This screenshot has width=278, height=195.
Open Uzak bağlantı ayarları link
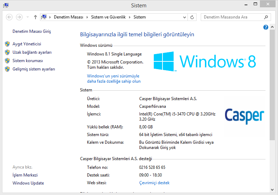(32, 52)
